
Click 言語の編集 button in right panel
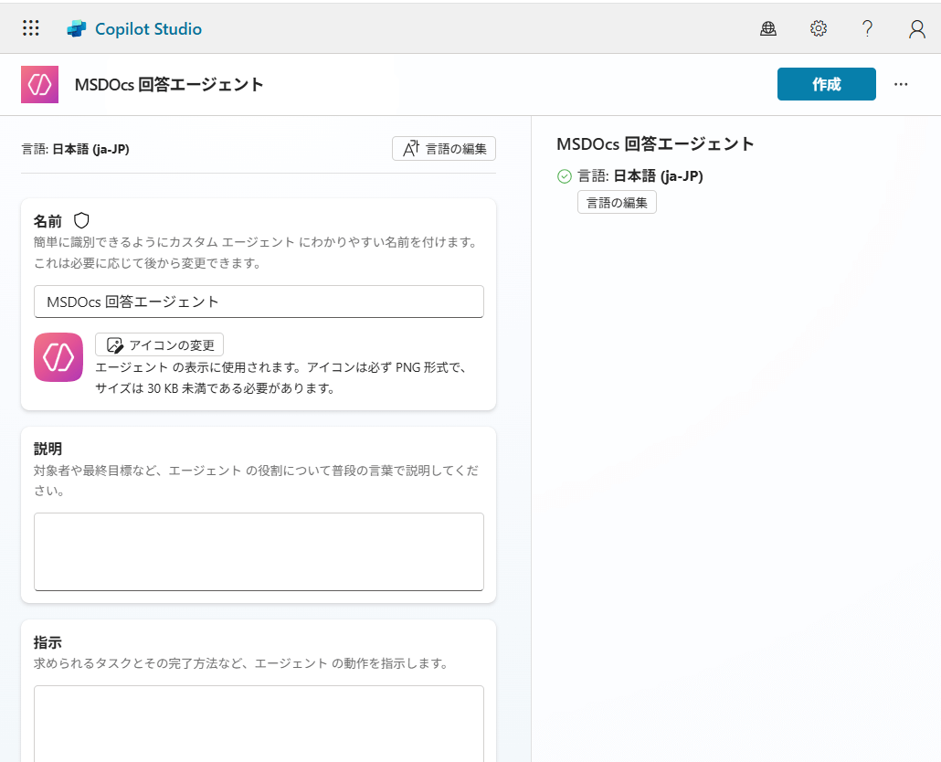[617, 203]
